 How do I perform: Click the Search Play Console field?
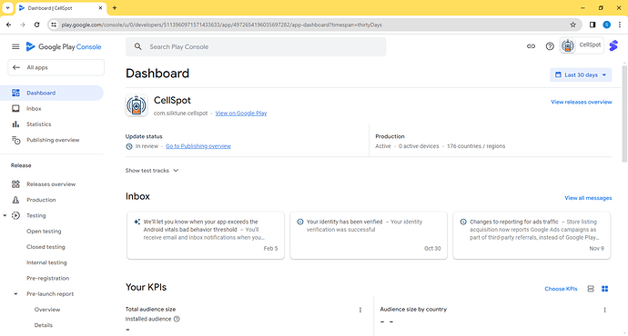256,46
